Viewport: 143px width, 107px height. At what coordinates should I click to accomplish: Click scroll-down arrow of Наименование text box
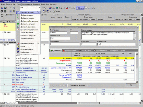[134, 38]
